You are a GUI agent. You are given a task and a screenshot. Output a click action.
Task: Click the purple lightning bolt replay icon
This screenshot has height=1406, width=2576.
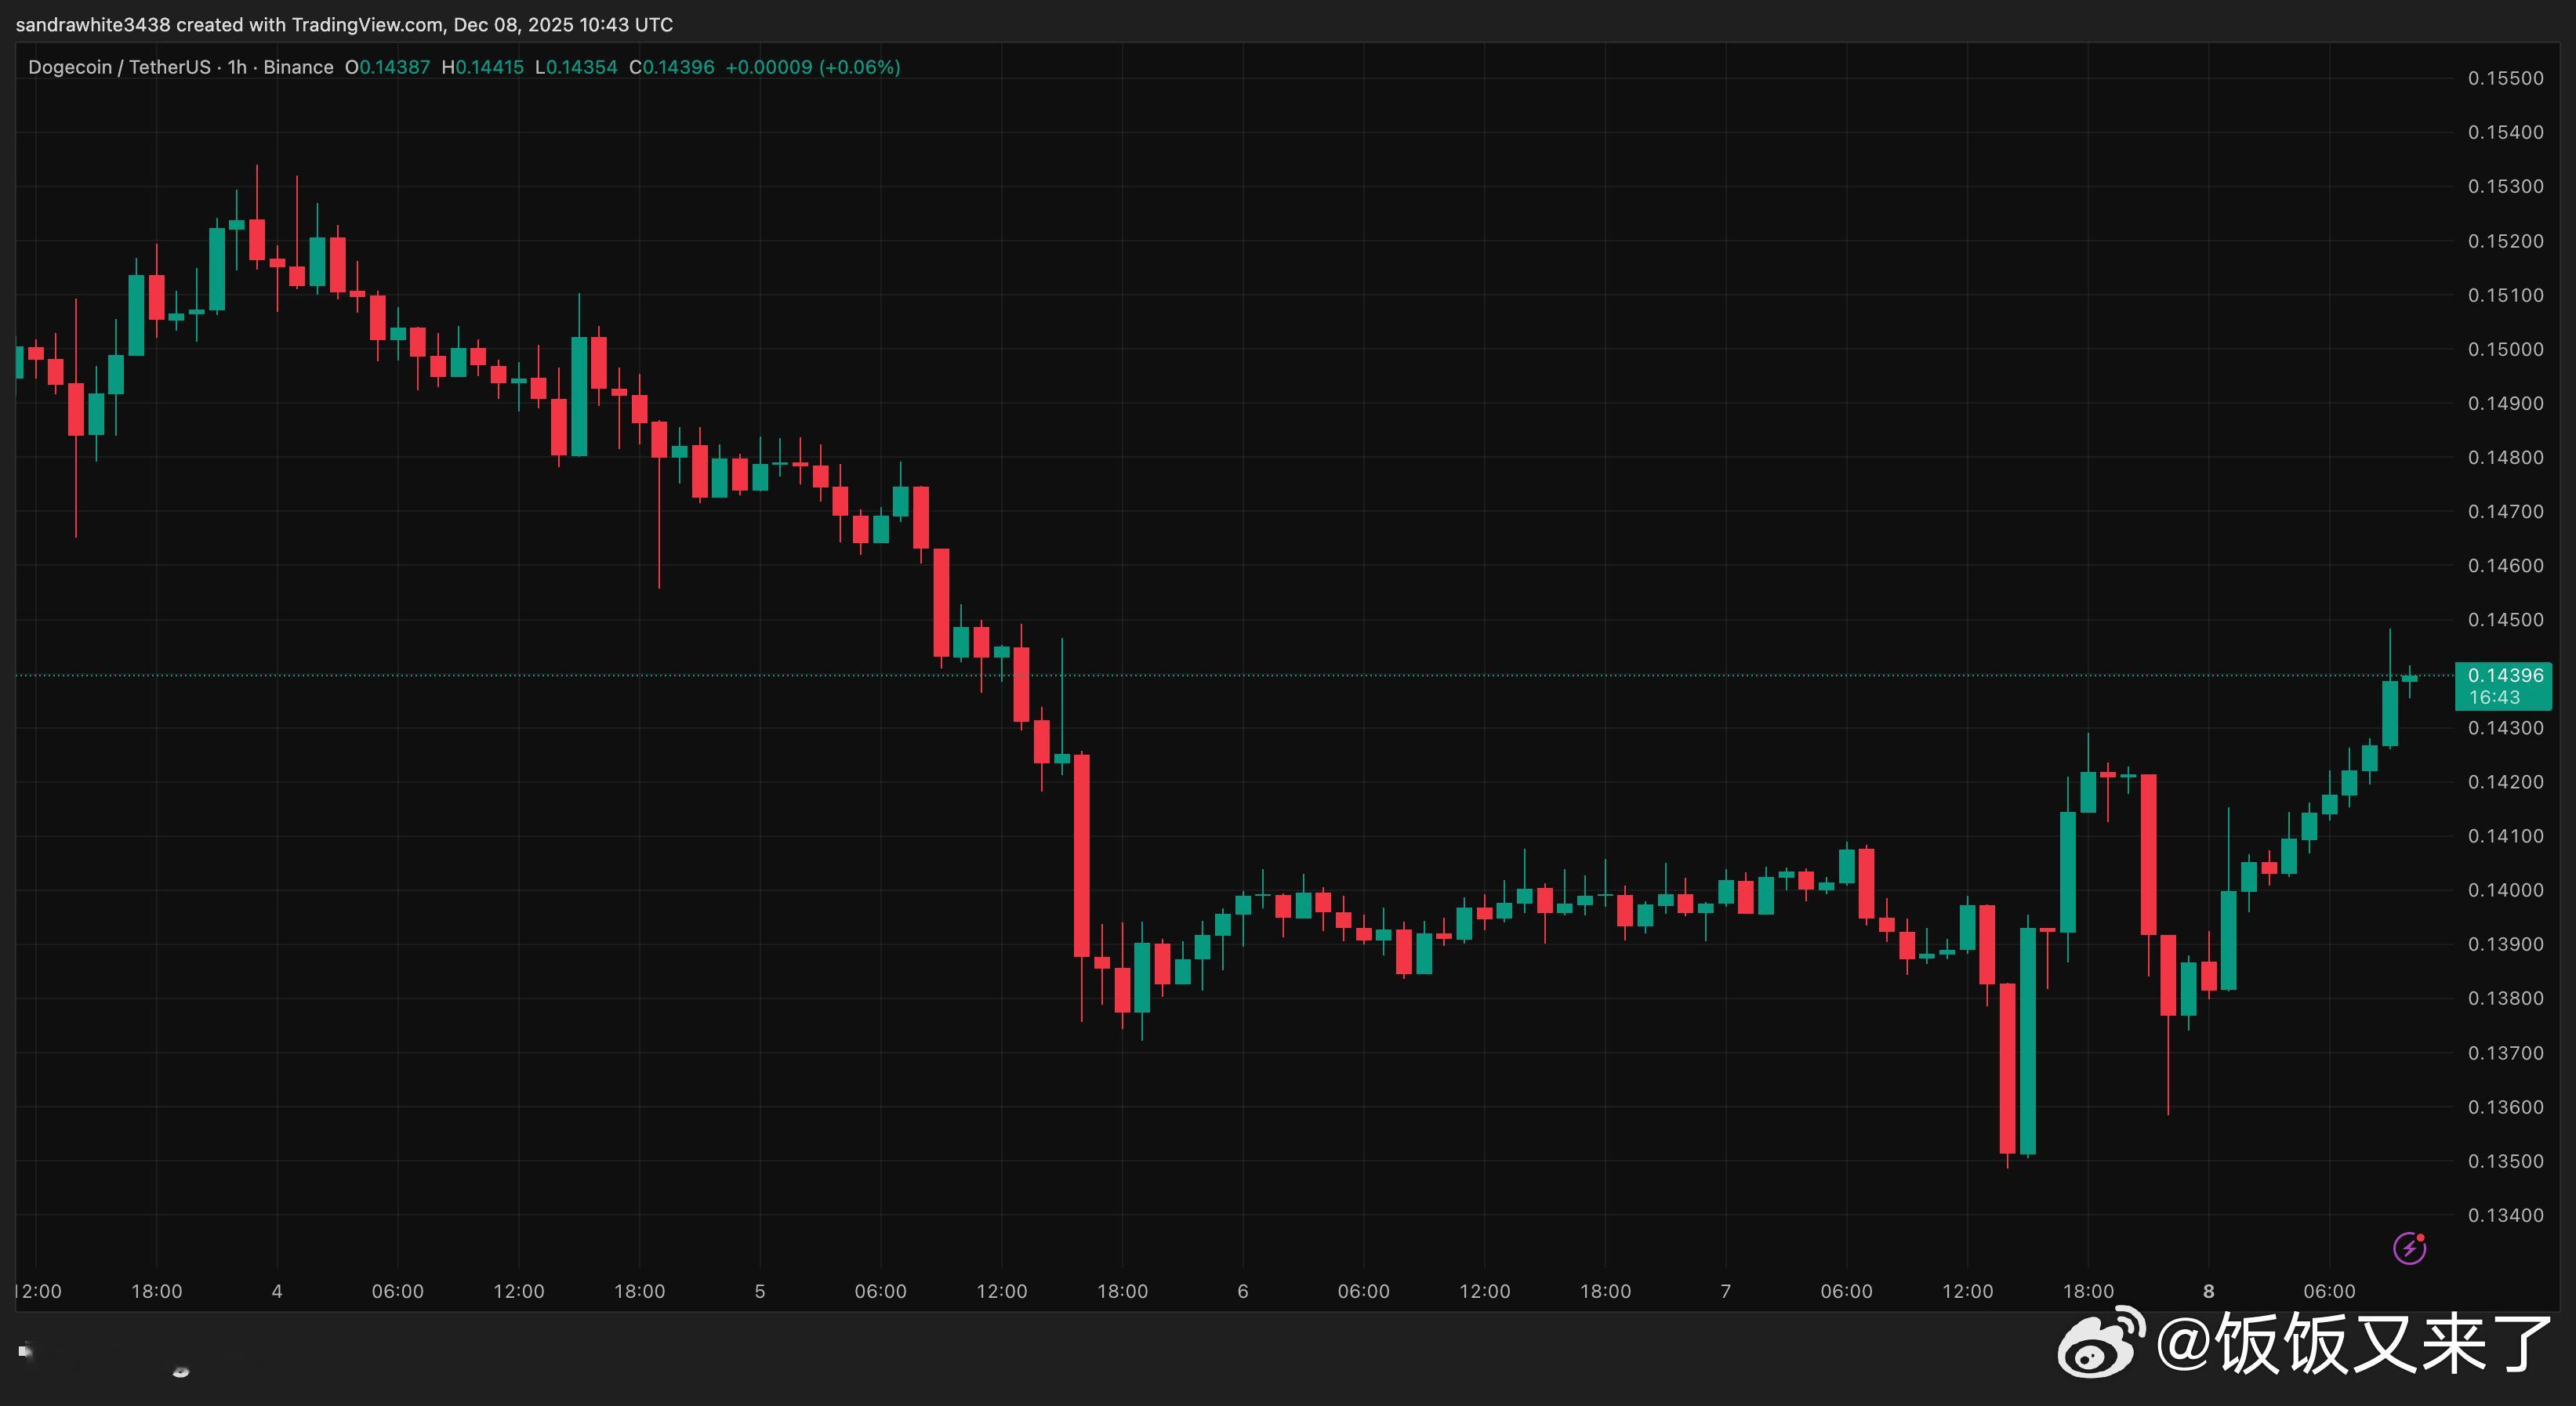[2409, 1248]
